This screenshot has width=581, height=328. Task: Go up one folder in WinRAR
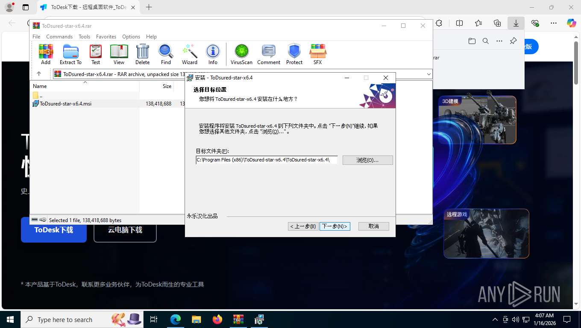pyautogui.click(x=39, y=74)
